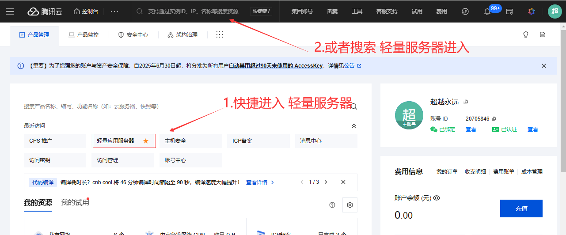Select the 我的资源 tab

[x=38, y=203]
